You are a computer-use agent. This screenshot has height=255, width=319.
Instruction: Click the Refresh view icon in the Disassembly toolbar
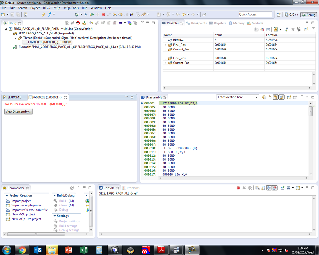coord(264,97)
